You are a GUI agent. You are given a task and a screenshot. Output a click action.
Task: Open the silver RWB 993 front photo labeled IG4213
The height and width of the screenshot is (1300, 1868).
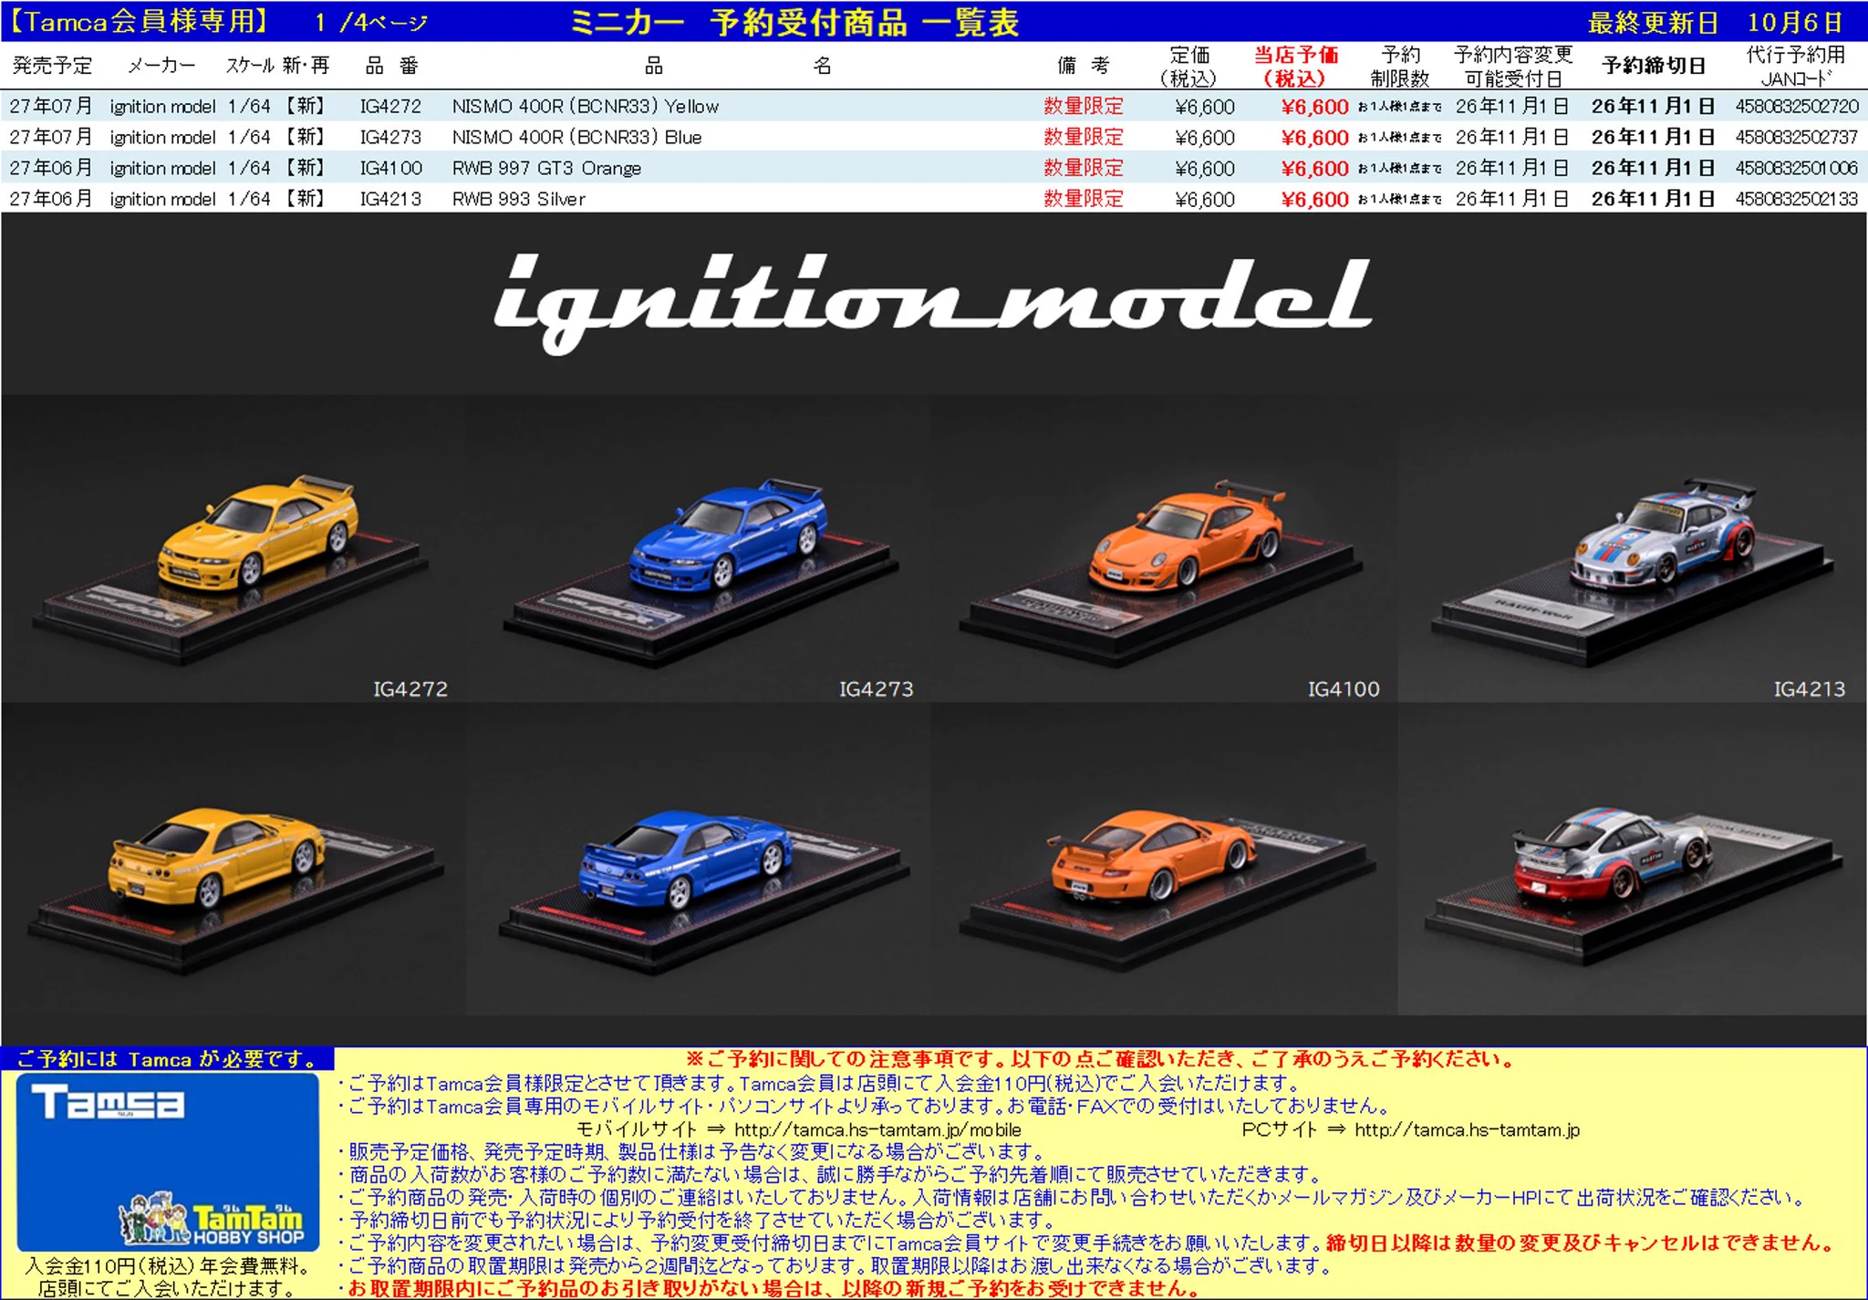click(x=1632, y=548)
